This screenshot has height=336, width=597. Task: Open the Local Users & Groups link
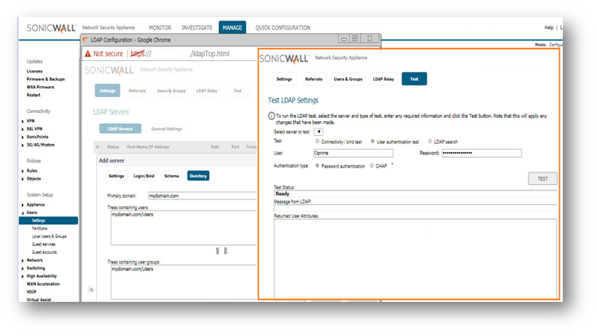[50, 236]
